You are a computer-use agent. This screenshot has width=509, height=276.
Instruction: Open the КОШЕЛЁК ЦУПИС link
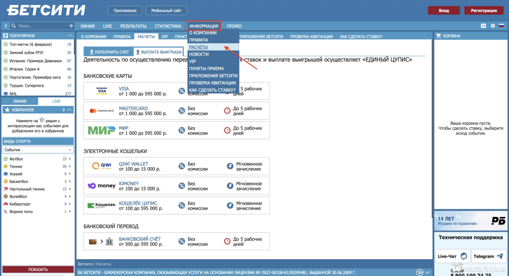[138, 203]
